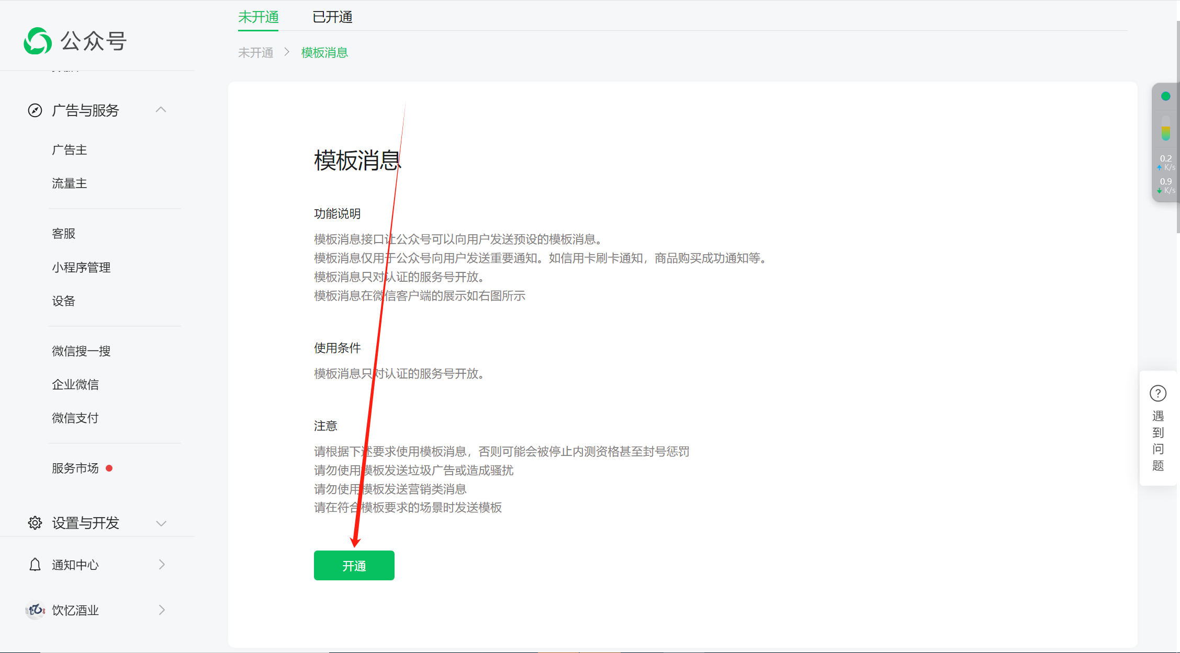Collapse the 广告与服务 section chevron

(x=161, y=110)
